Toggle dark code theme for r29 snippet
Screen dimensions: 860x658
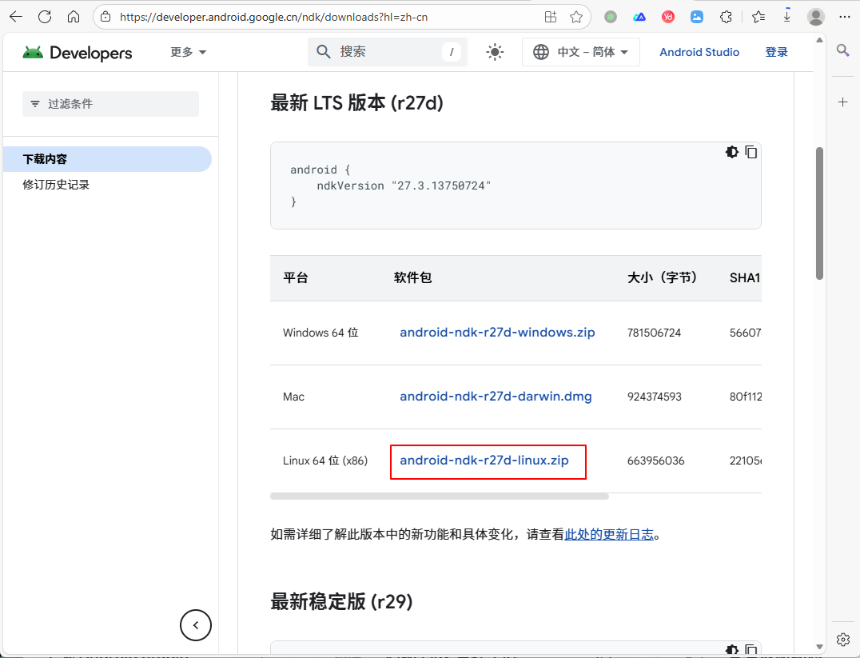732,650
